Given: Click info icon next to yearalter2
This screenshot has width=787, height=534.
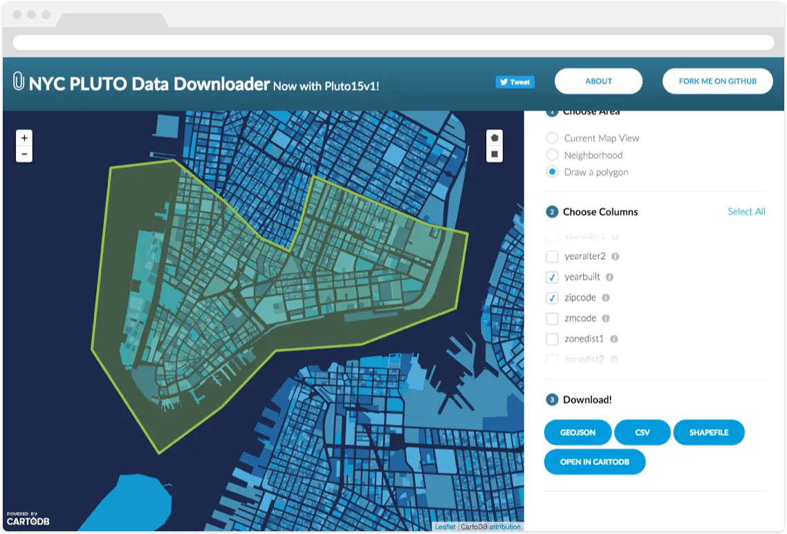Looking at the screenshot, I should click(x=615, y=256).
